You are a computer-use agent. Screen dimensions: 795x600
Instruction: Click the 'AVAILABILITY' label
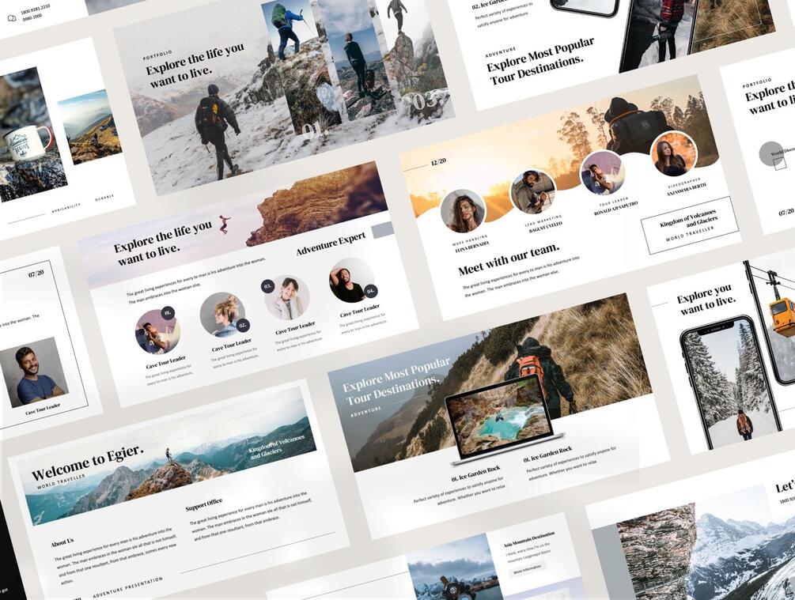(x=66, y=208)
